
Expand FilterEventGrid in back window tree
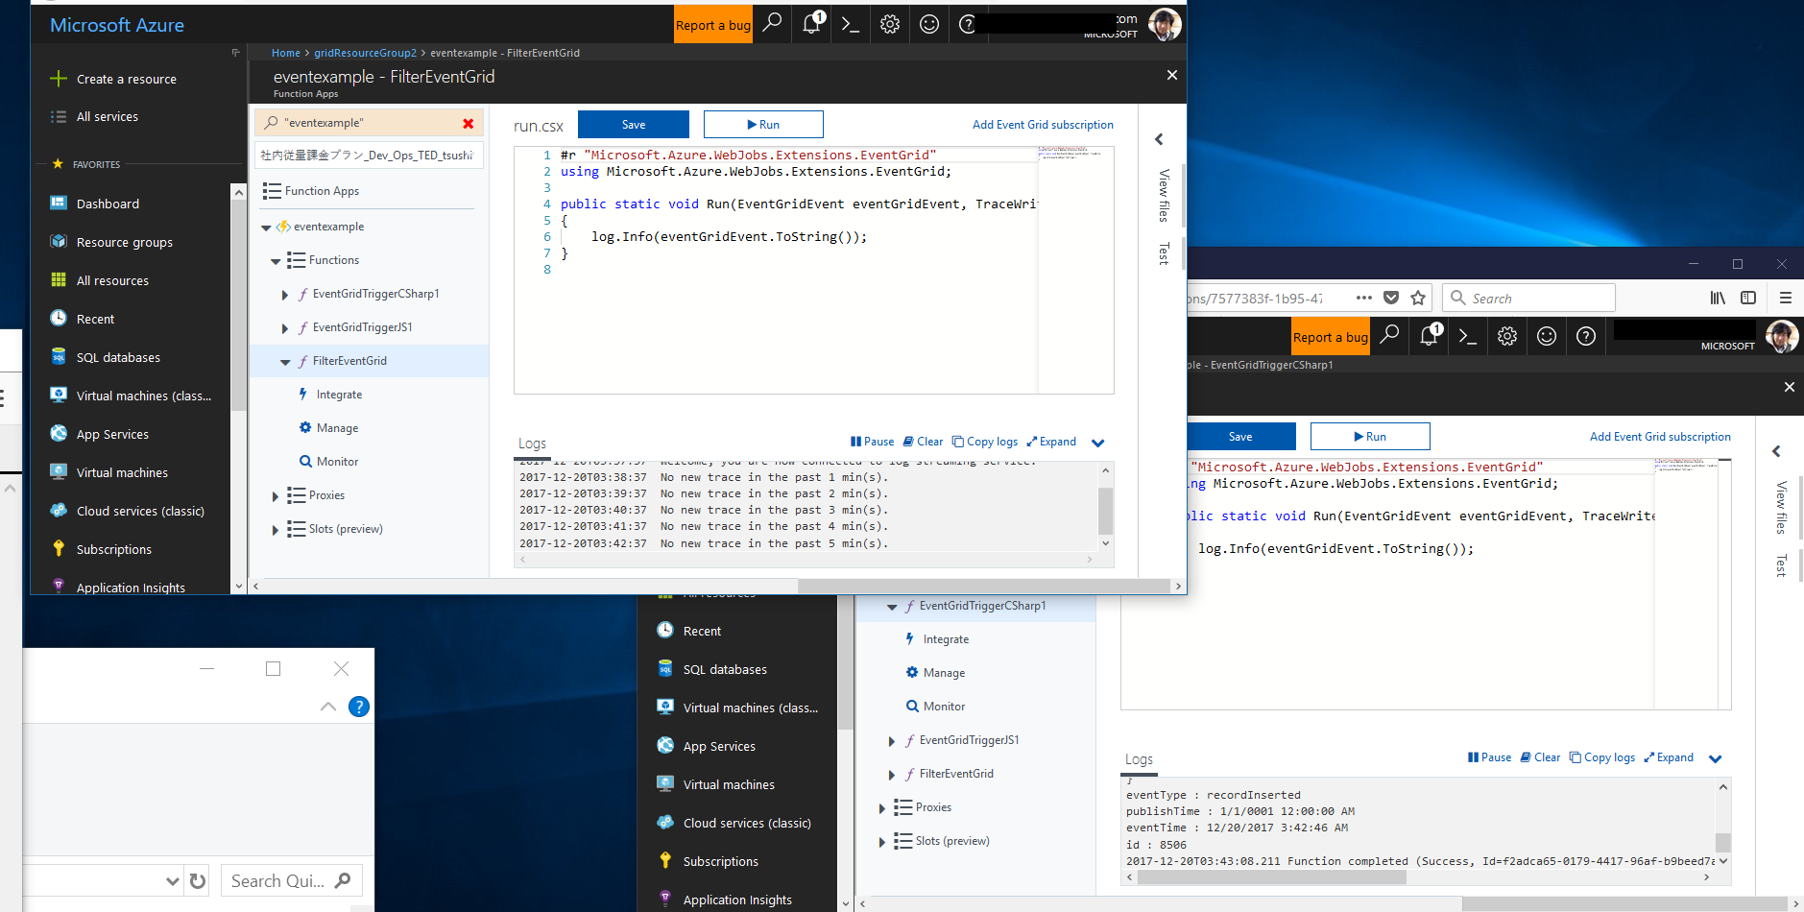[x=892, y=775]
